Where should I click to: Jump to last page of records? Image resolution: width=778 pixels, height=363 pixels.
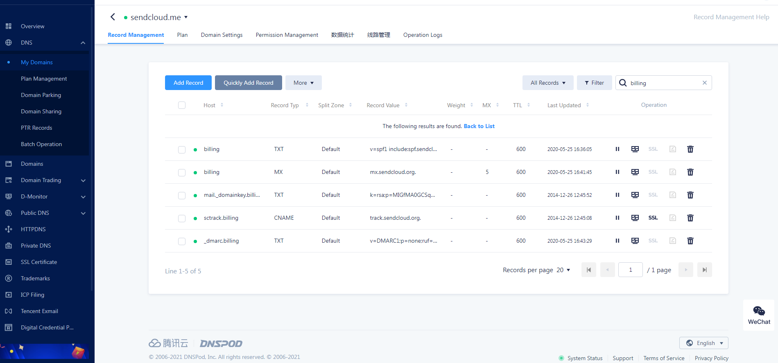pyautogui.click(x=704, y=270)
